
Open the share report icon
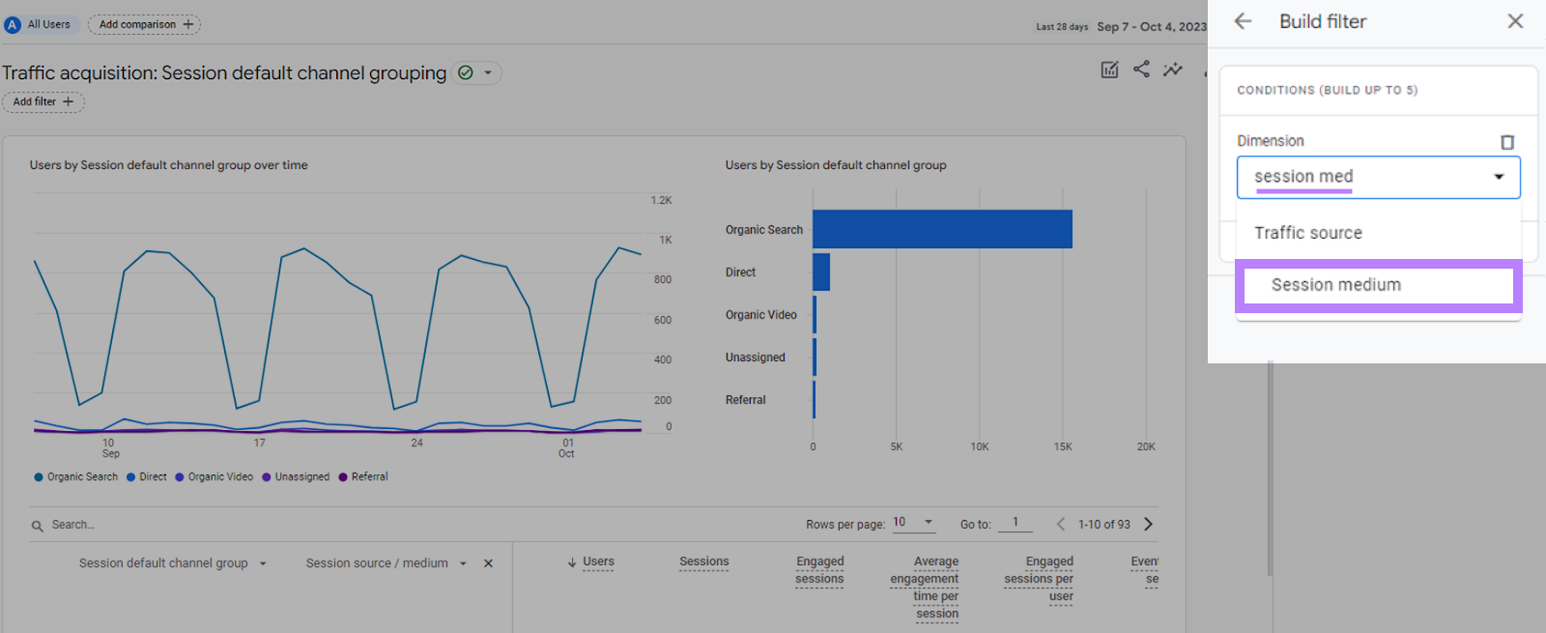point(1141,70)
